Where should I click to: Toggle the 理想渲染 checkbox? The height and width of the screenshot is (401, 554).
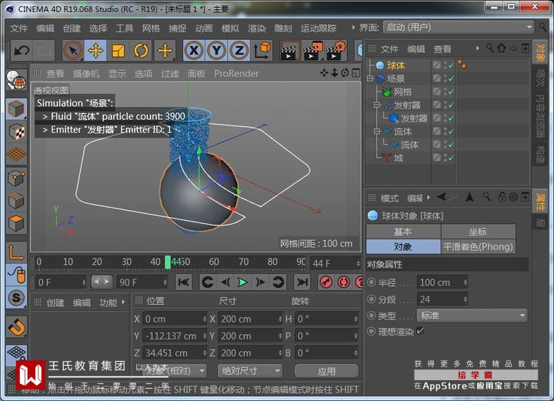420,331
